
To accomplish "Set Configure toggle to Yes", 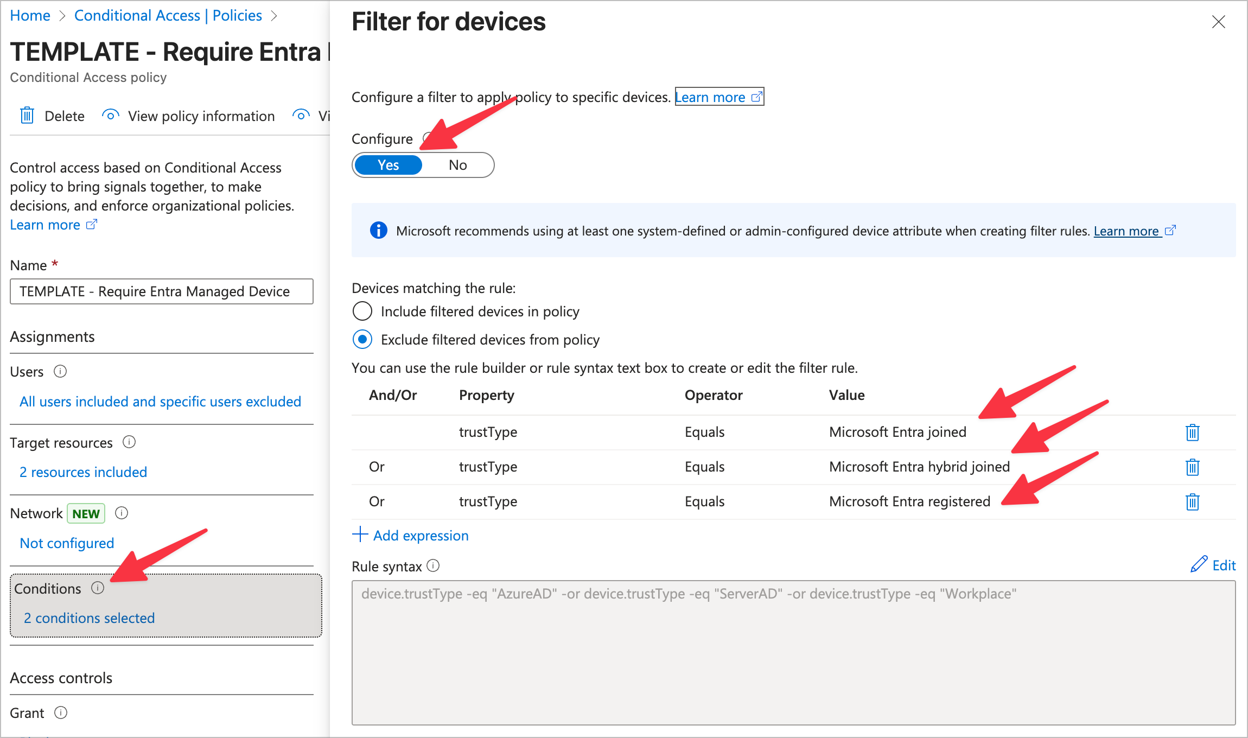I will 389,165.
